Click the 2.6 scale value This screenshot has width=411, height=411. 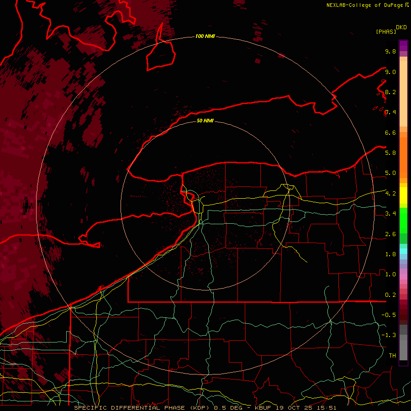pyautogui.click(x=390, y=234)
